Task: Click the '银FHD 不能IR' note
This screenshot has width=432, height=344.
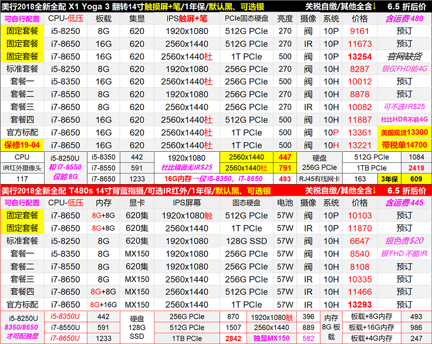Action: click(404, 254)
